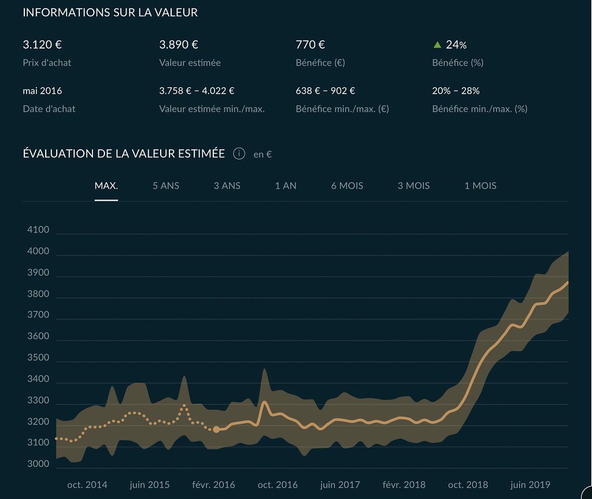Click the 3000 y-axis label

click(x=38, y=464)
